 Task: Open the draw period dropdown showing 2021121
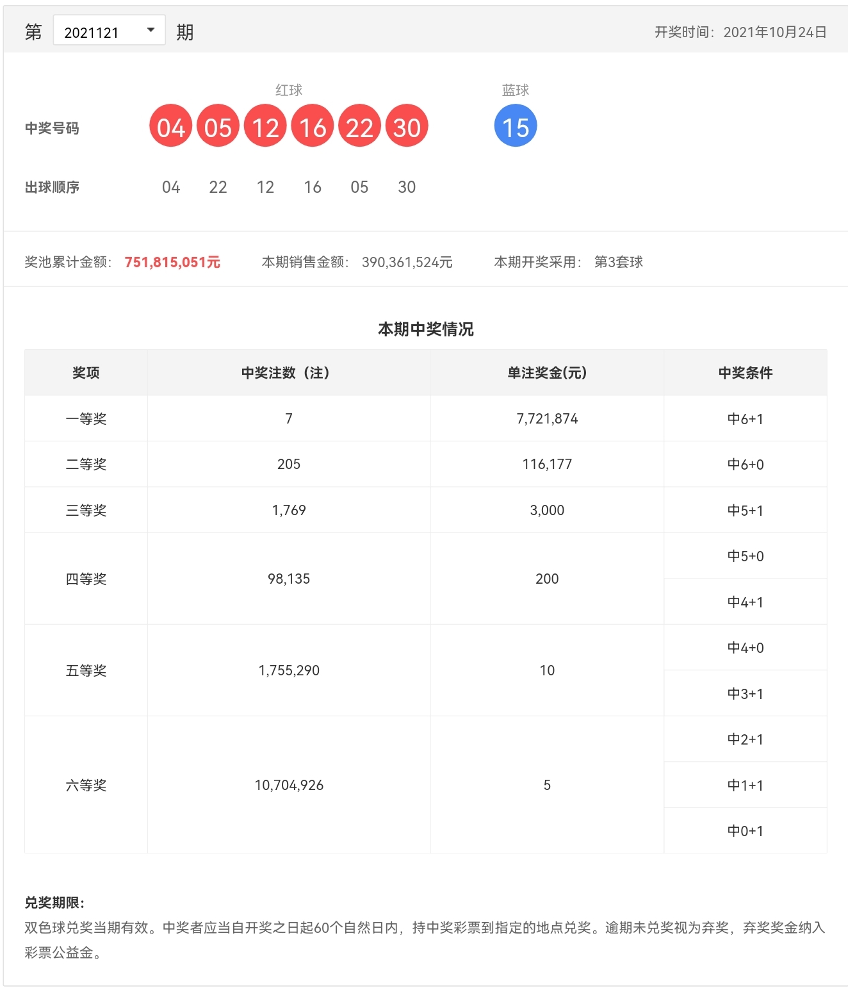(x=109, y=29)
